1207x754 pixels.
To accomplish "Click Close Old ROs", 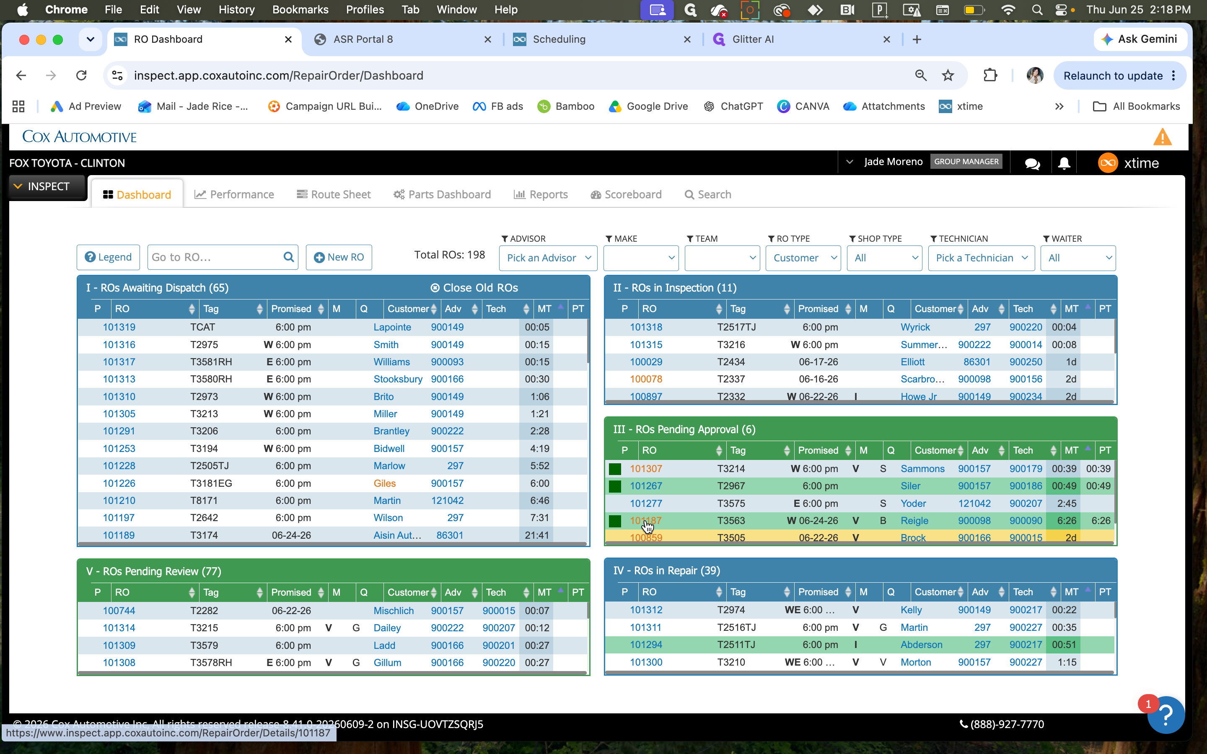I will tap(474, 288).
